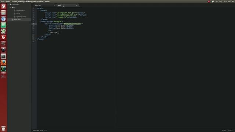Open the network indicator menu
This screenshot has height=132, width=235.
217,1
